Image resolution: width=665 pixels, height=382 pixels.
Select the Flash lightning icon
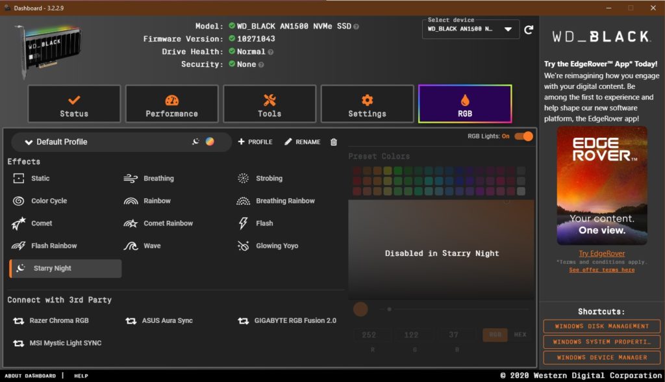(x=243, y=223)
